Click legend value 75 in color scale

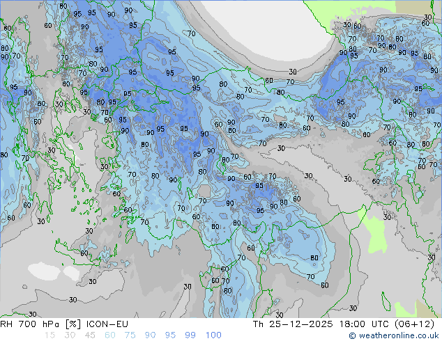point(130,335)
